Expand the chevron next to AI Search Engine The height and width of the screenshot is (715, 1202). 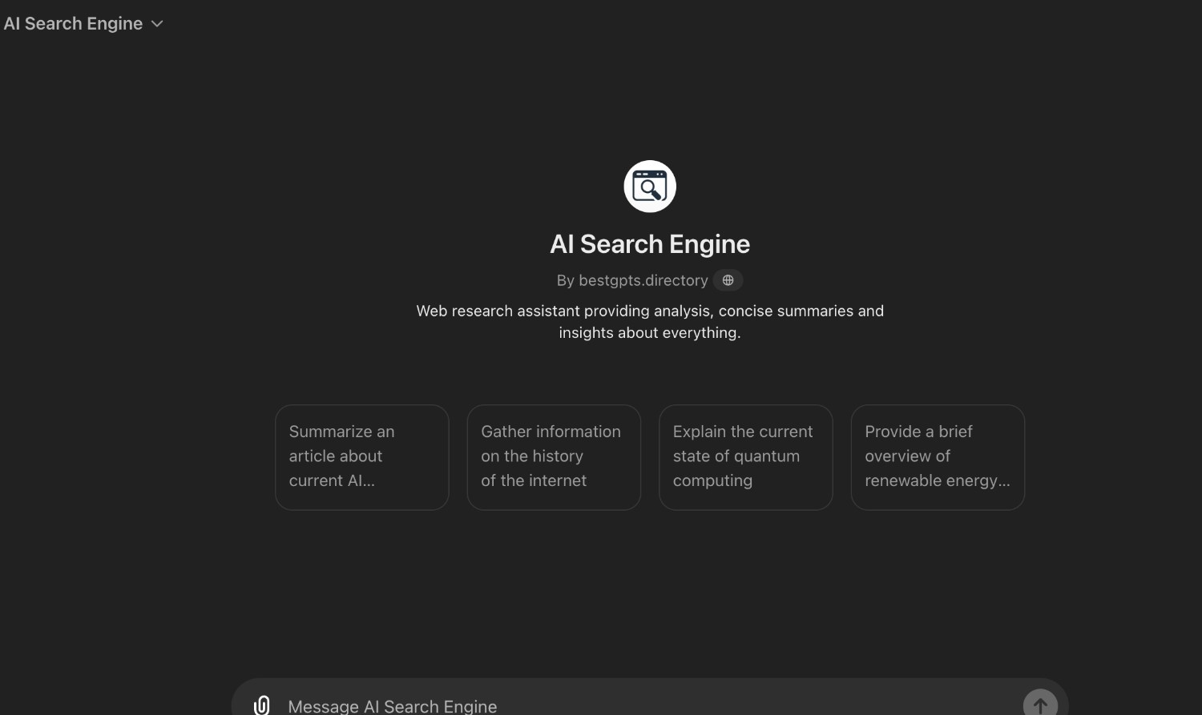point(157,24)
